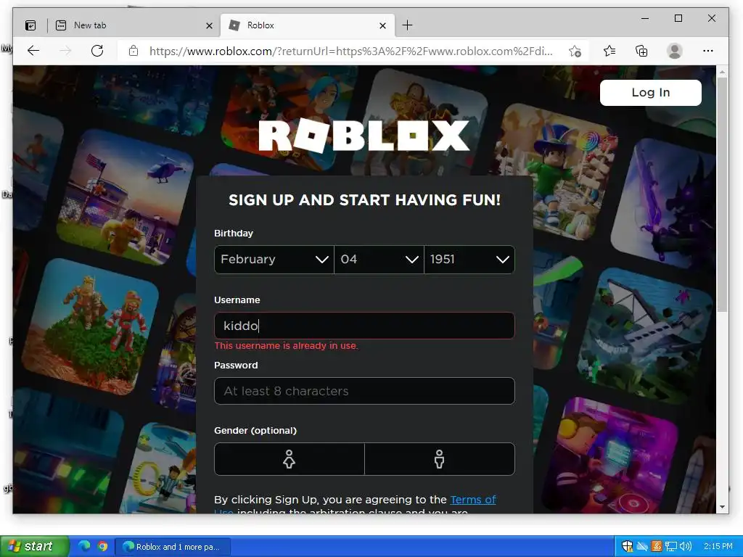
Task: Open the tab actions menu icon
Action: (x=30, y=25)
